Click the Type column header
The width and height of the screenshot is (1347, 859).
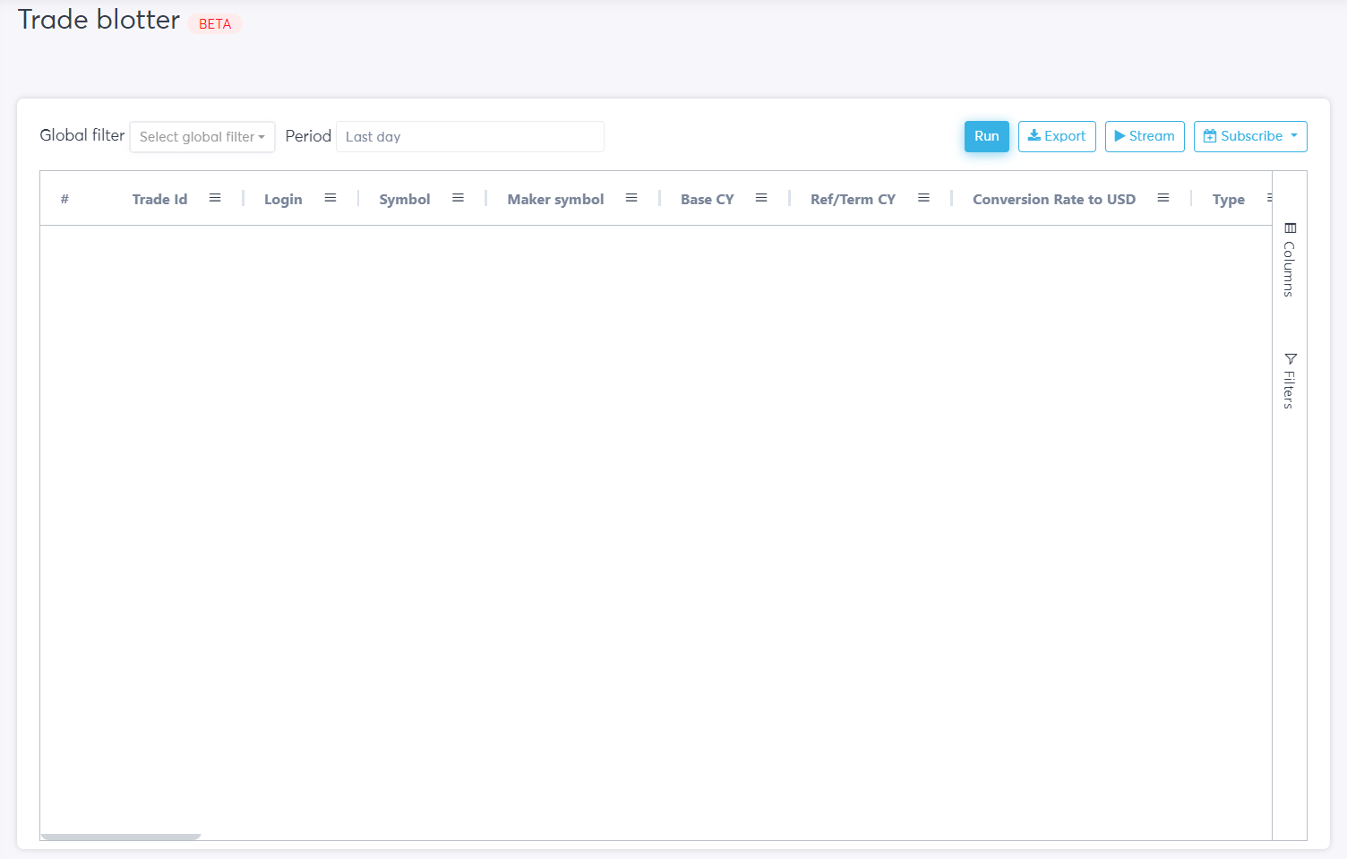(x=1228, y=199)
